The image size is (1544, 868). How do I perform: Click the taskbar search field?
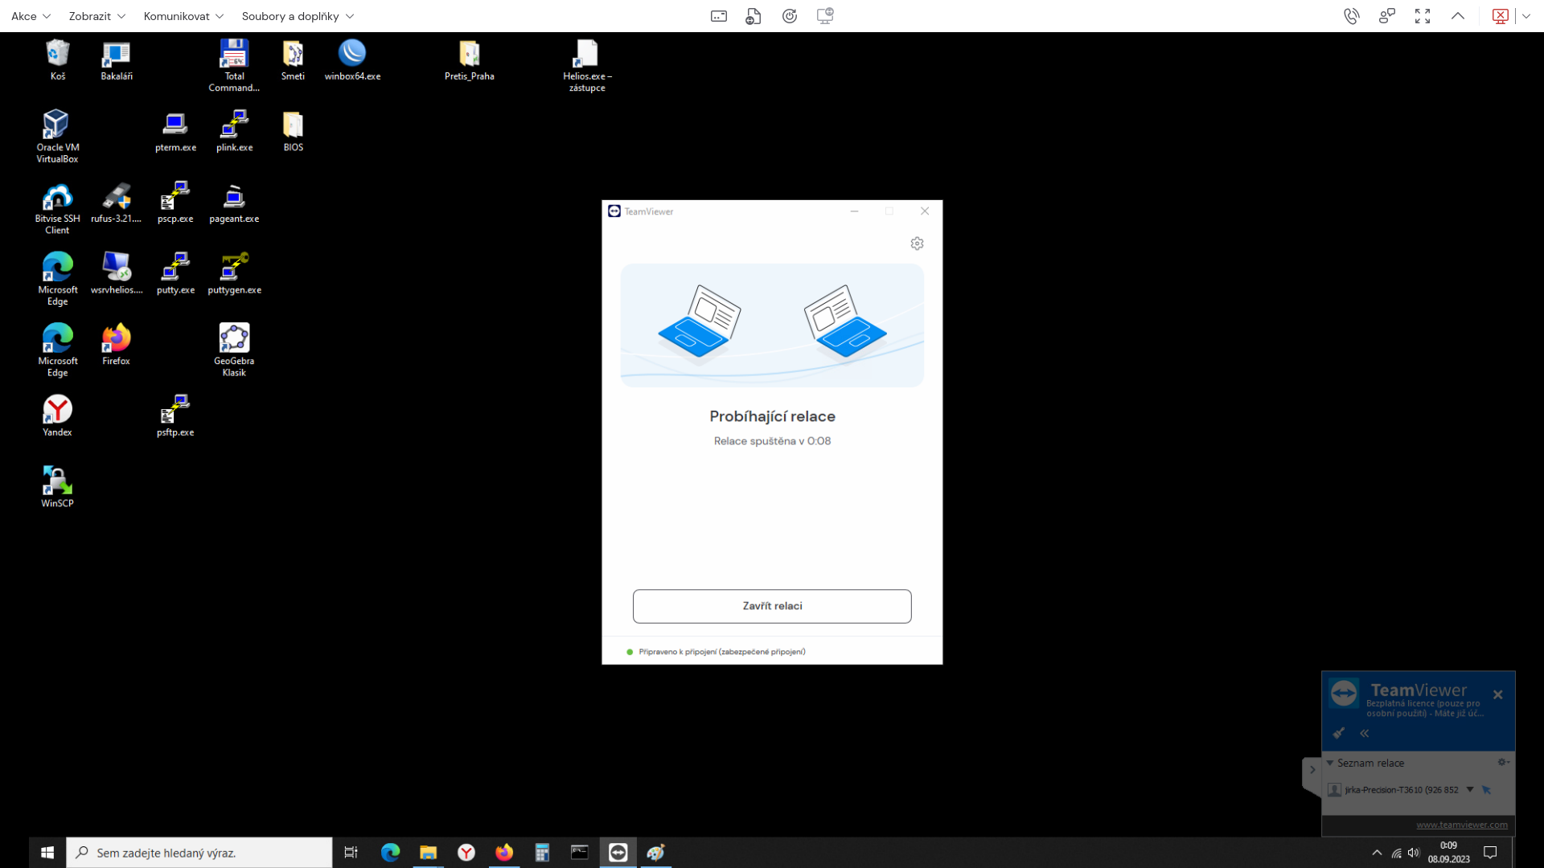pyautogui.click(x=199, y=853)
